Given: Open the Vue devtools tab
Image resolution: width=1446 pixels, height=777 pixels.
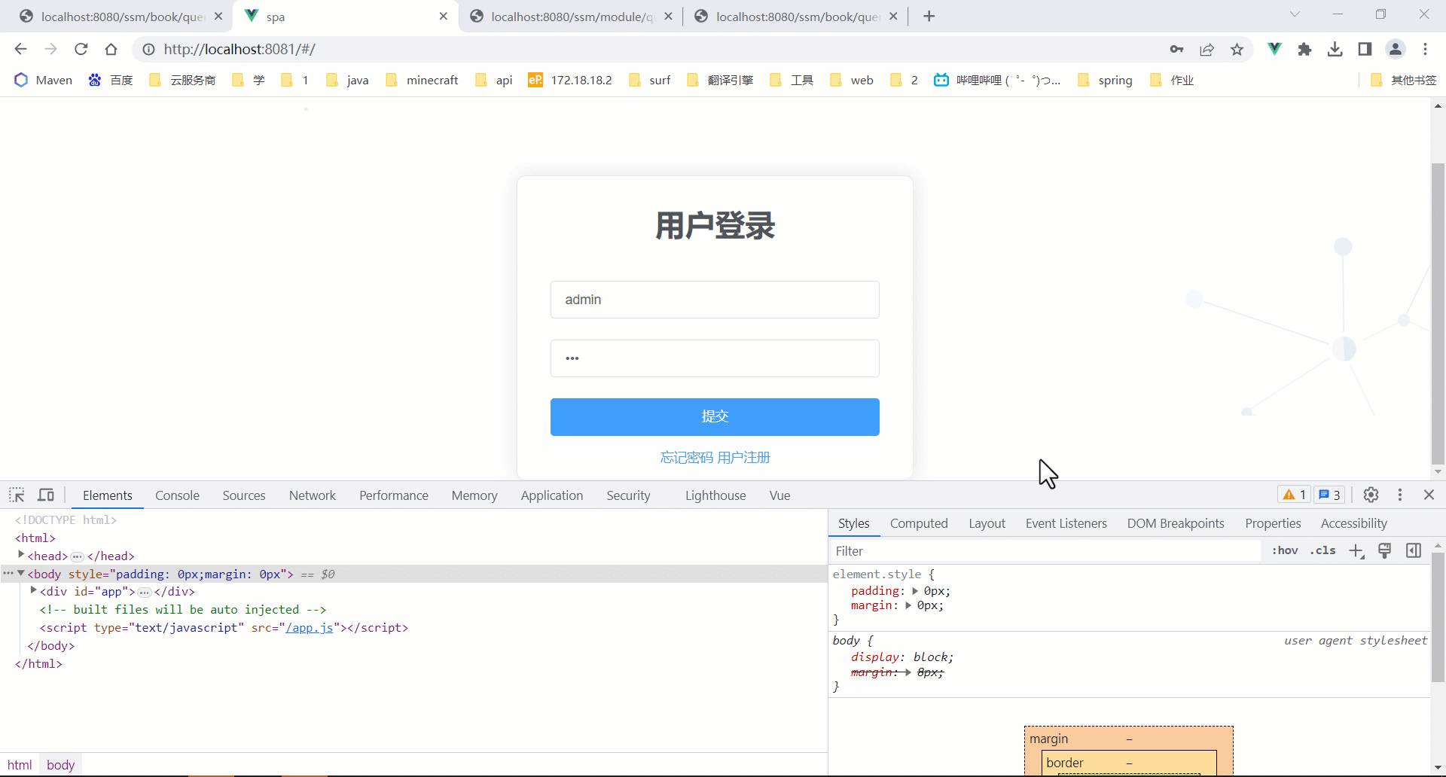Looking at the screenshot, I should click(779, 495).
